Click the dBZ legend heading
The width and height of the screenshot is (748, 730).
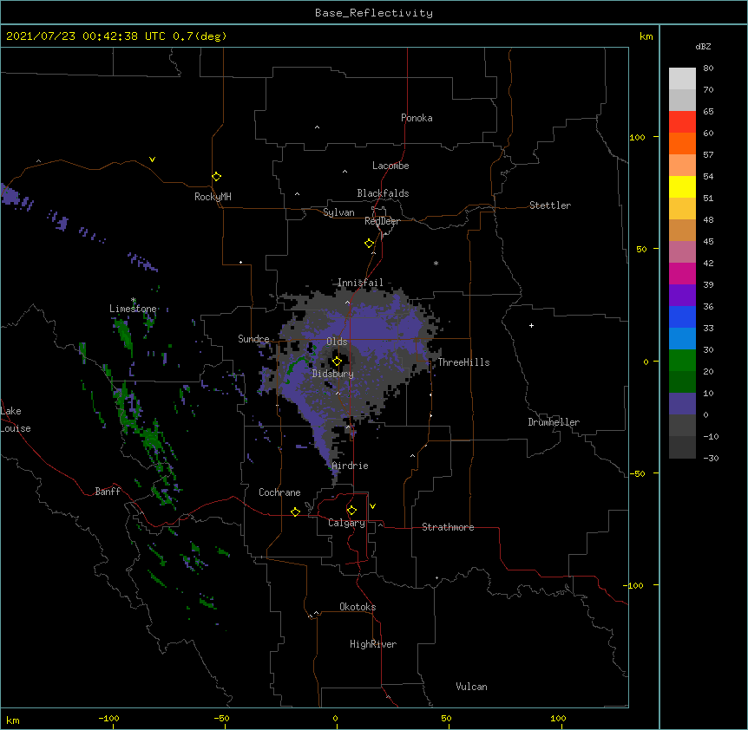tap(703, 46)
